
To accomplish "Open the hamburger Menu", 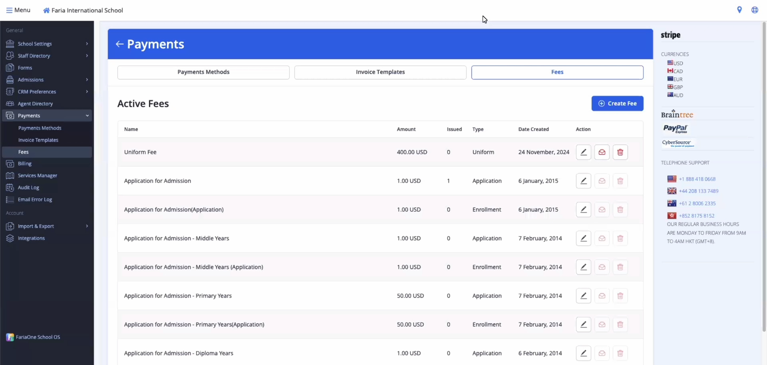I will click(x=18, y=10).
